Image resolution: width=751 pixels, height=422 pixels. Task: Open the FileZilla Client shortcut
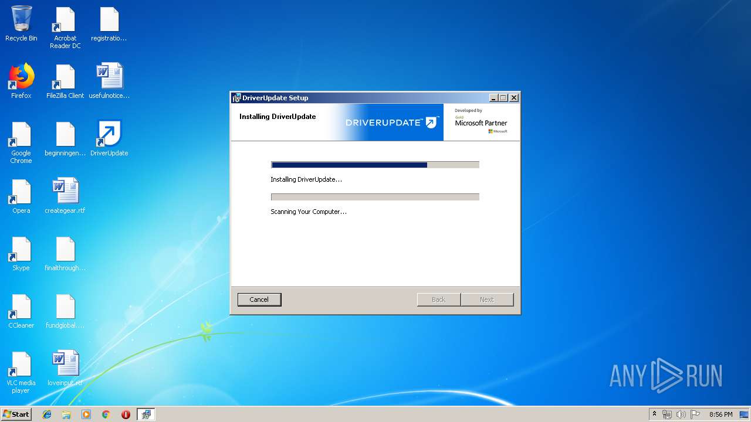[x=65, y=81]
